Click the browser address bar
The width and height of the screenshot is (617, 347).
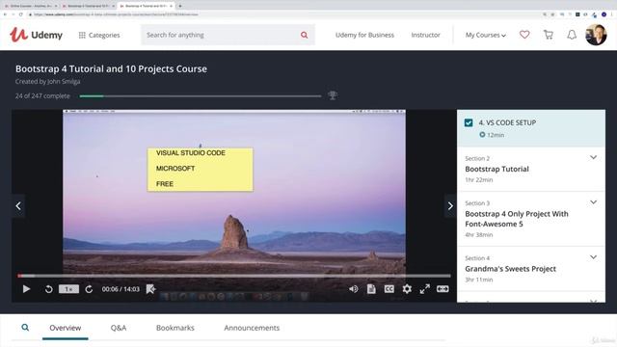[283, 14]
